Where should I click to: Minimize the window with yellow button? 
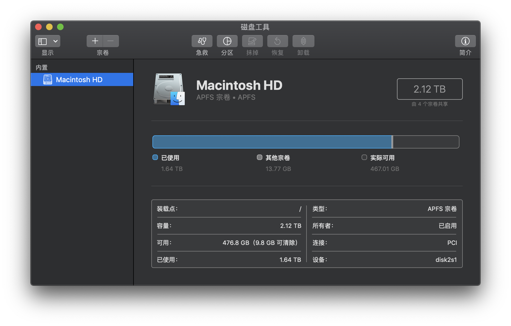[x=49, y=27]
